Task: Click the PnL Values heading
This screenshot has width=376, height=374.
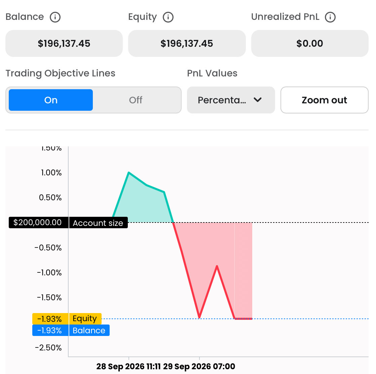Action: point(212,73)
